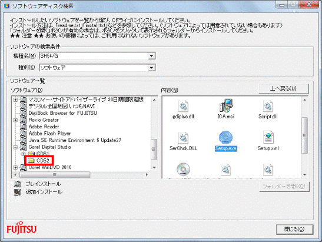Image resolution: width=322 pixels, height=242 pixels.
Task: Click the contents pane scrollbar thumb
Action: point(304,135)
